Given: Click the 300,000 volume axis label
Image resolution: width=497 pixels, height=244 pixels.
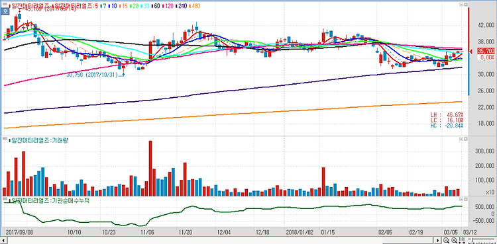Looking at the screenshot, I should 484,152.
